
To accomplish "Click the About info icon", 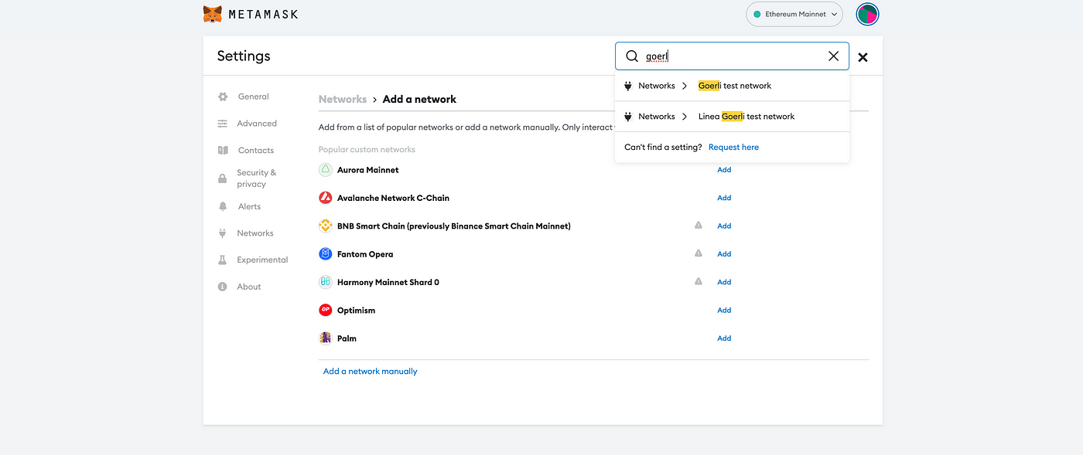I will tap(223, 287).
